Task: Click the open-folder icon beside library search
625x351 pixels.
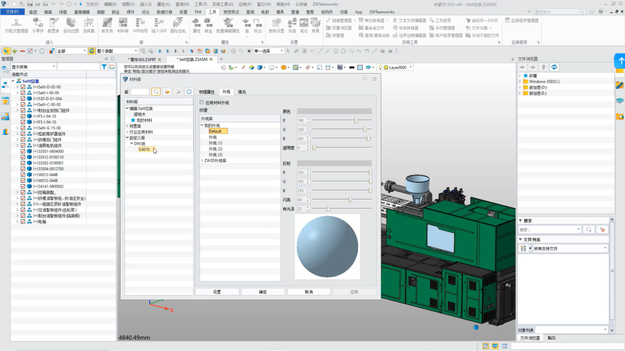Action: pyautogui.click(x=167, y=92)
